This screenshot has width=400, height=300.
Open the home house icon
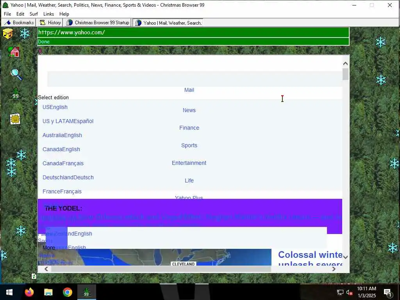click(14, 52)
